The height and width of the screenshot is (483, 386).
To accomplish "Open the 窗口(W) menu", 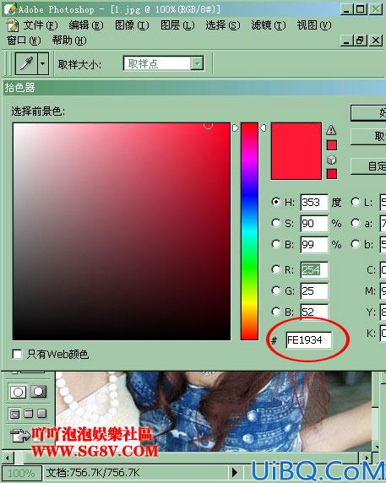I will pyautogui.click(x=24, y=41).
